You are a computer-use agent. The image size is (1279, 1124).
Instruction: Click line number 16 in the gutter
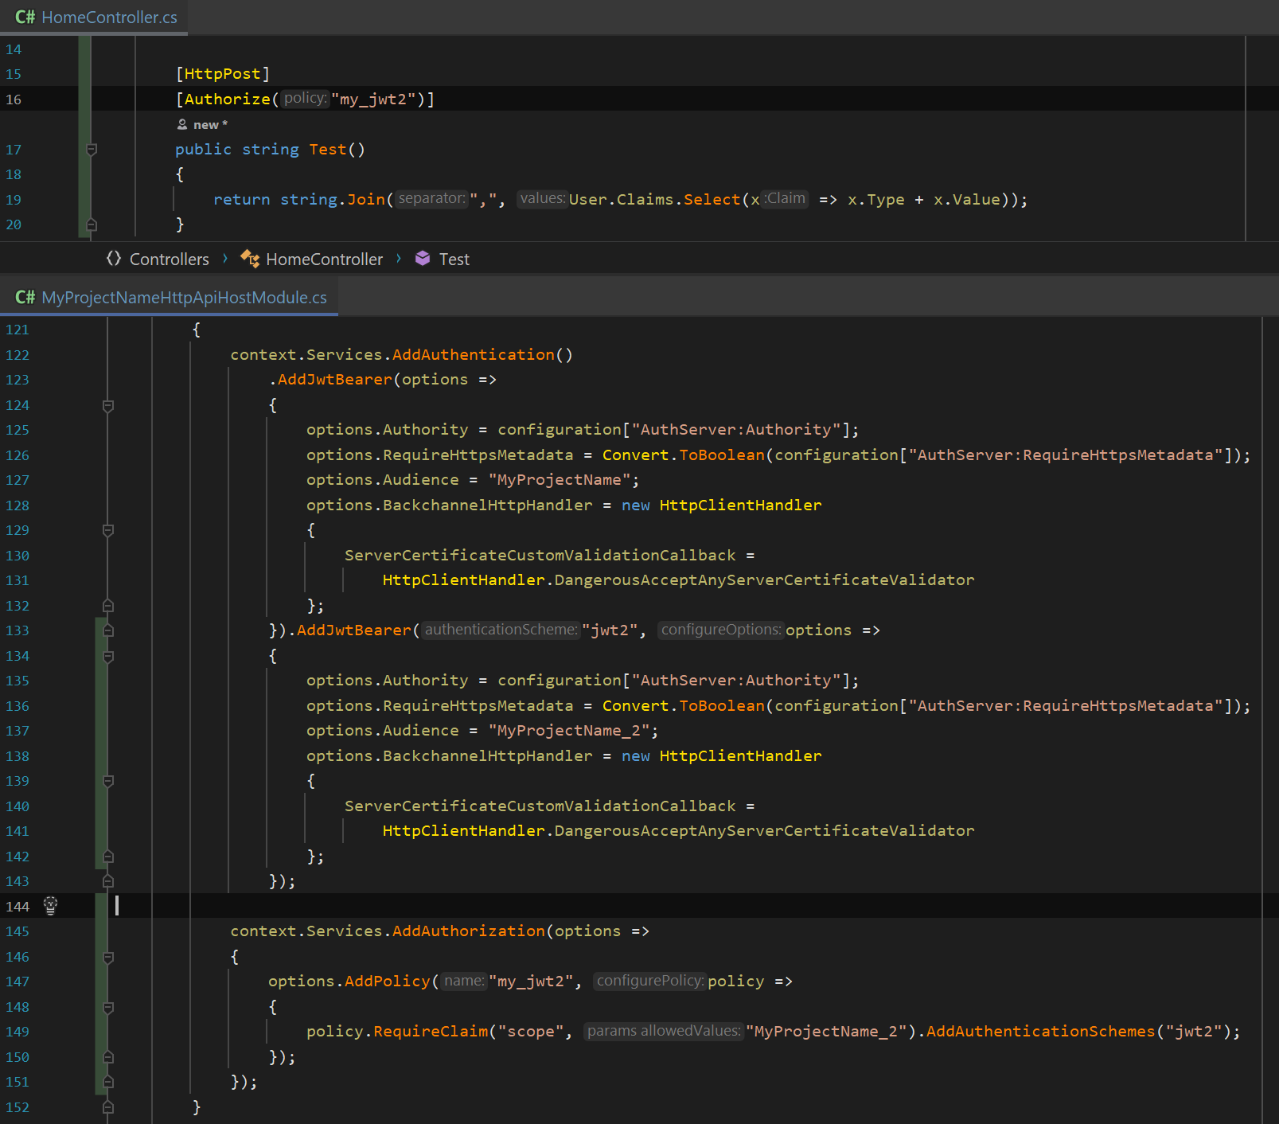point(14,100)
